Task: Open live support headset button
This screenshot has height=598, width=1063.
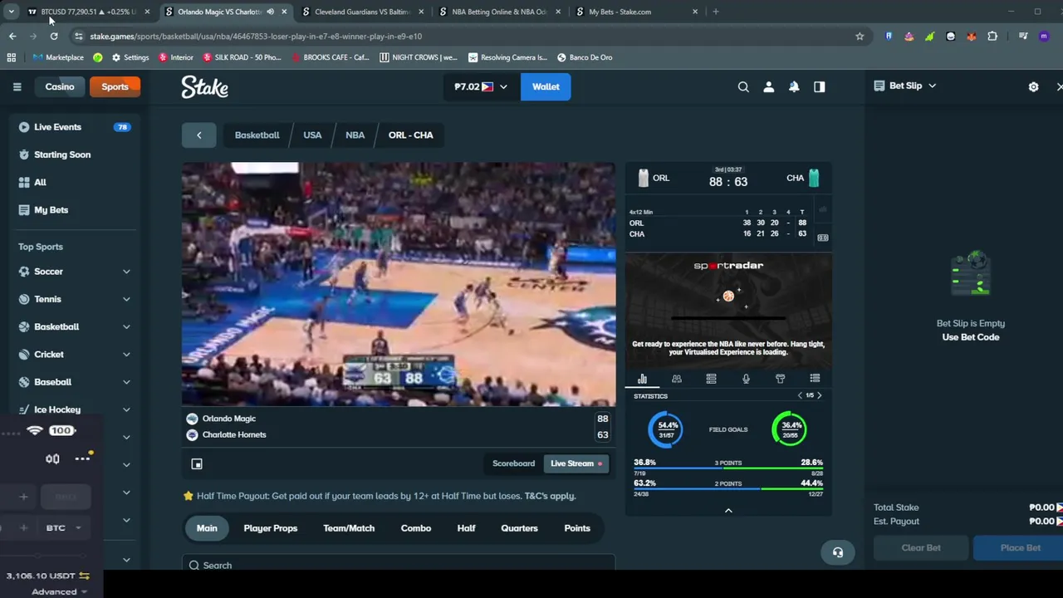Action: (837, 552)
